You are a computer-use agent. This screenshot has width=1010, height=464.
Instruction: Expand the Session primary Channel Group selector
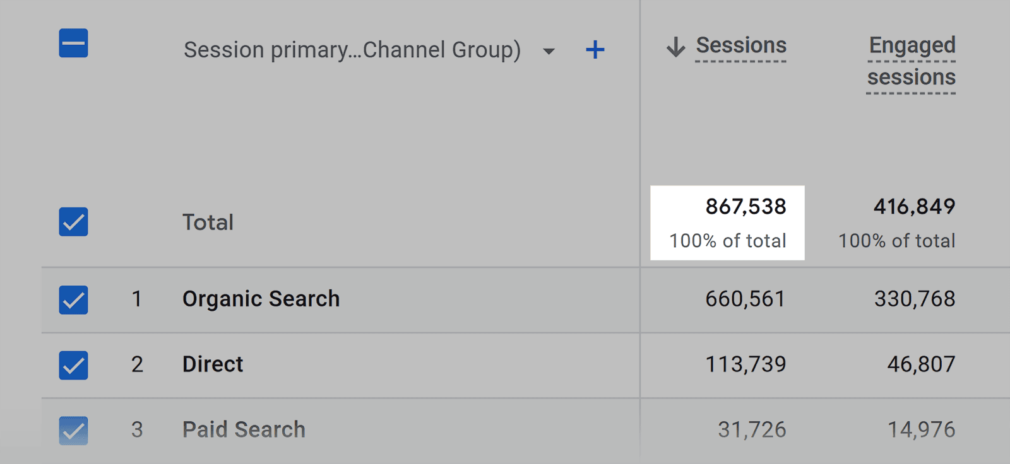[x=351, y=50]
